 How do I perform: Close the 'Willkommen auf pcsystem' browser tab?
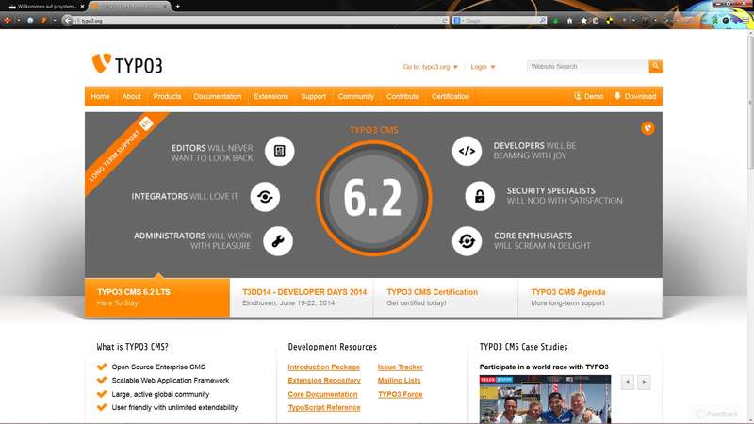tap(82, 7)
